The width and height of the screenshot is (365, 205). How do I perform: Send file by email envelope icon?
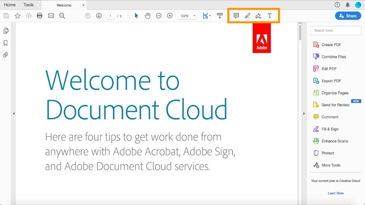51,16
